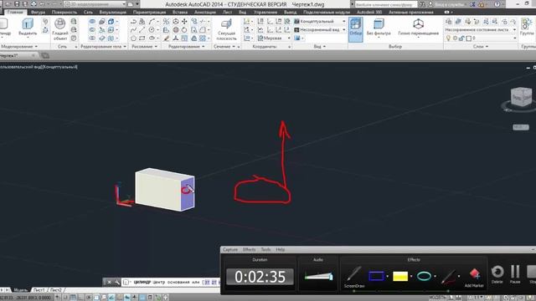Expand the Рисование panel
This screenshot has width=536, height=301.
tap(145, 47)
